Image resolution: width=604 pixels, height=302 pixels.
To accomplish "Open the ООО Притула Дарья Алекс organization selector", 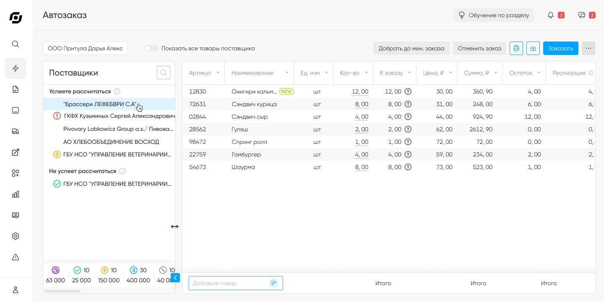I will (x=85, y=48).
